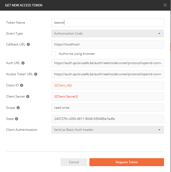Image resolution: width=171 pixels, height=172 pixels.
Task: Click info icon beside Access Token URL
Action: (36, 74)
